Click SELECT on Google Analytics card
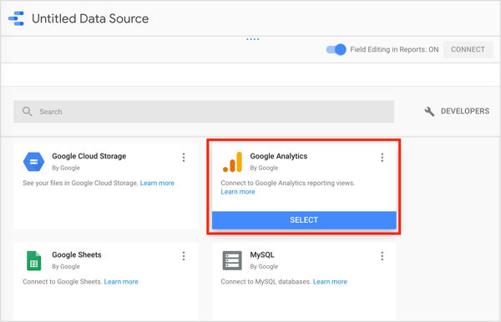The image size is (501, 322). point(304,220)
